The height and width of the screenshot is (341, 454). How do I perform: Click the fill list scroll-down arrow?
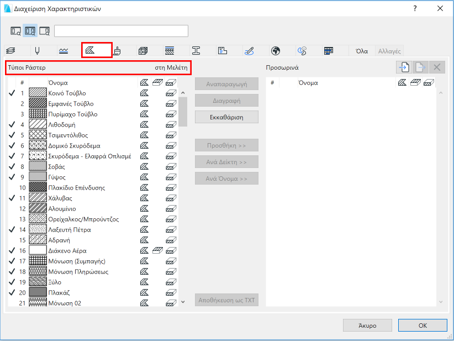pyautogui.click(x=183, y=302)
